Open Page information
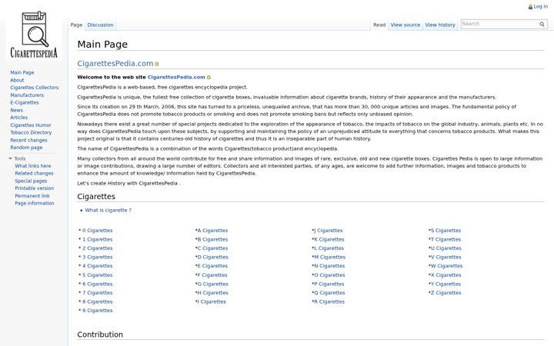This screenshot has width=554, height=346. coord(35,203)
